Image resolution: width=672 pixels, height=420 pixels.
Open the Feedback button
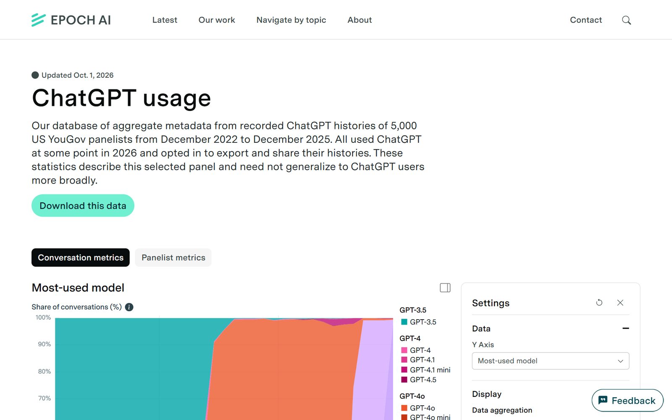point(627,400)
